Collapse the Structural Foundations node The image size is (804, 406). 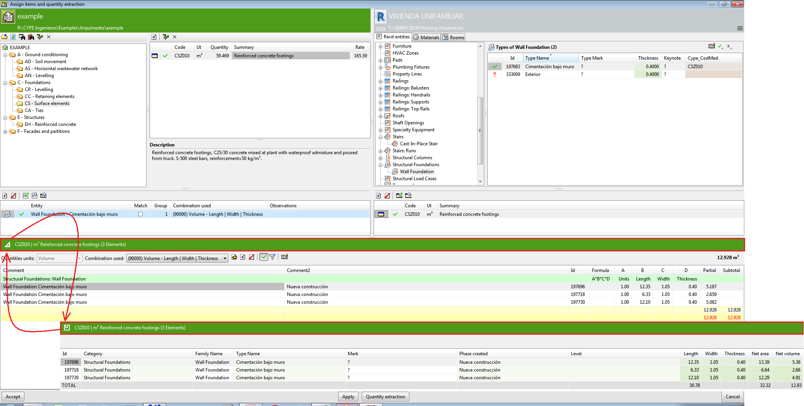point(380,165)
